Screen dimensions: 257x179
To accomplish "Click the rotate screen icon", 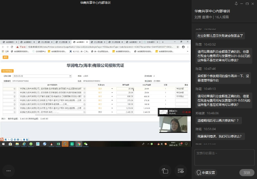I will (165, 171).
